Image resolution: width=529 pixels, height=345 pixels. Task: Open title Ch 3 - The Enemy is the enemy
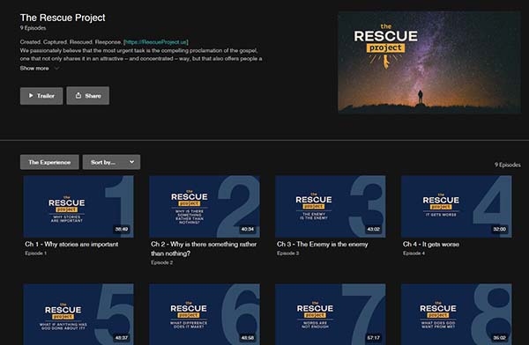pyautogui.click(x=323, y=245)
